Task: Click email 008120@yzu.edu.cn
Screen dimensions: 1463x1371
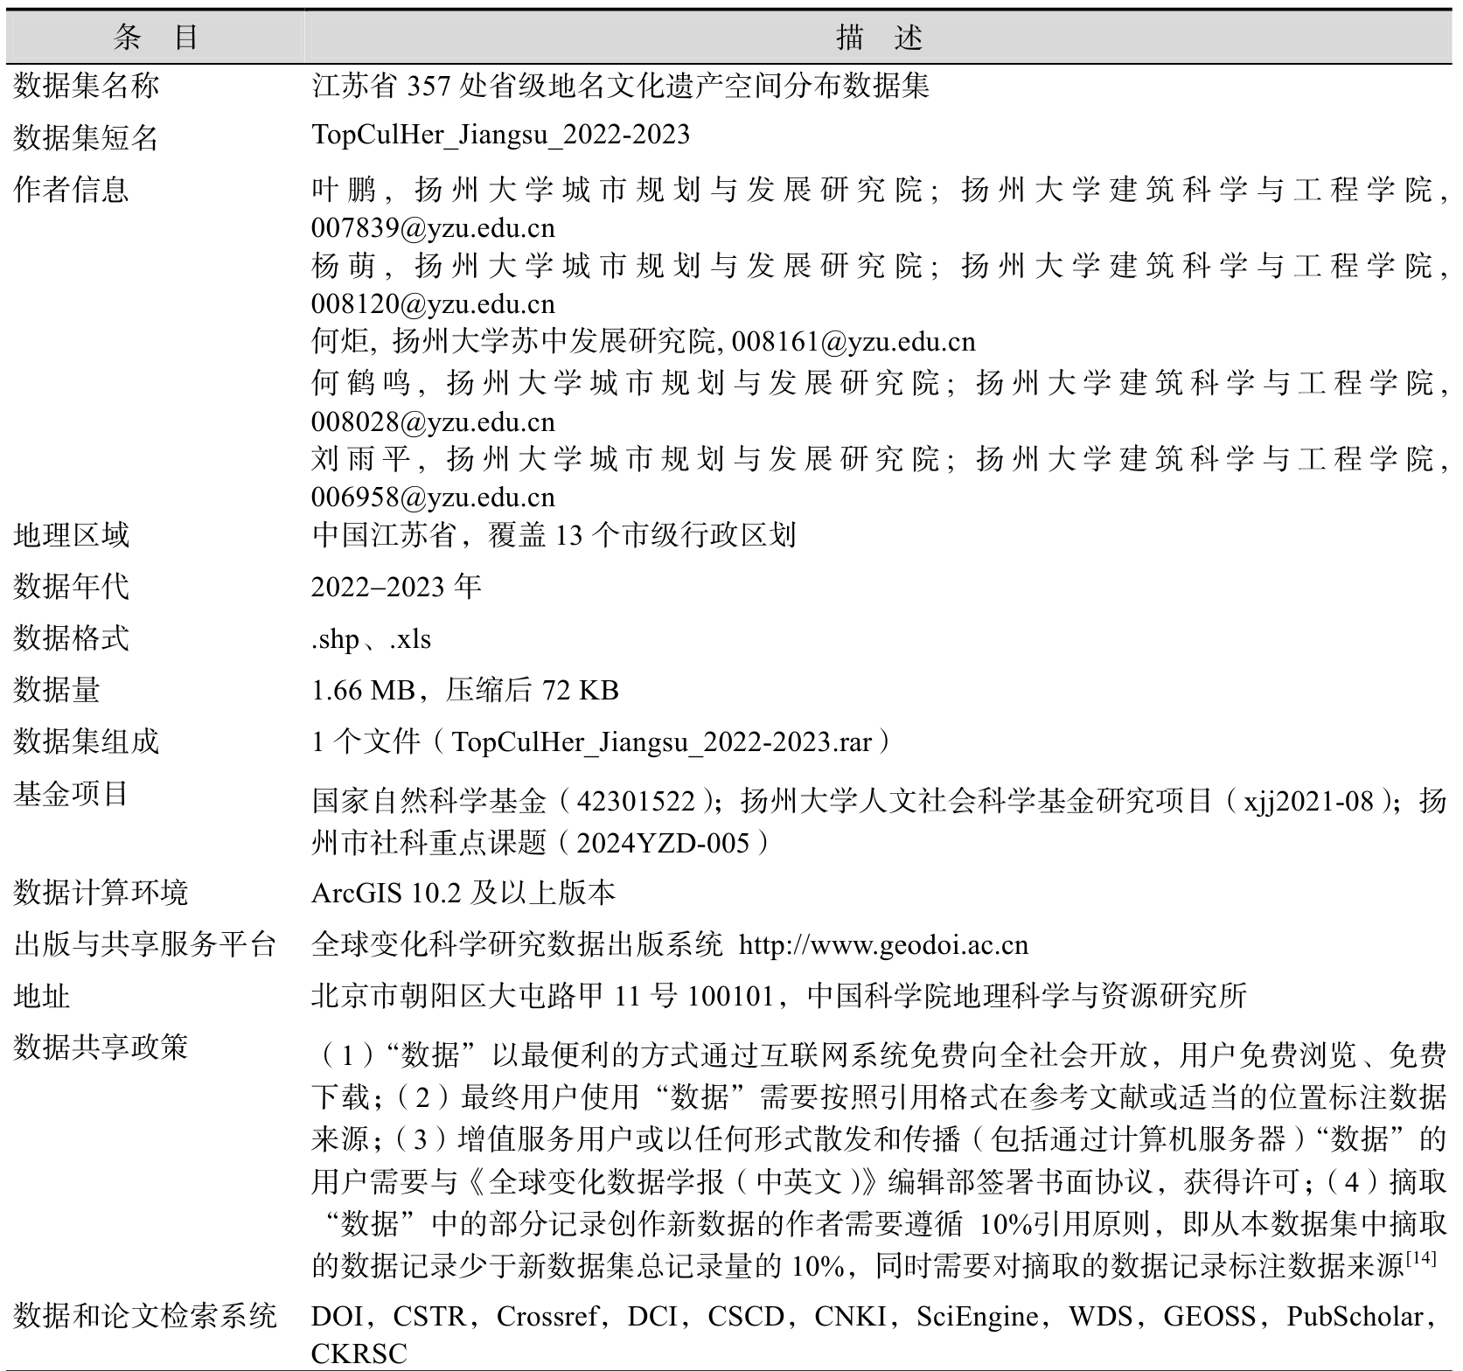Action: [433, 303]
